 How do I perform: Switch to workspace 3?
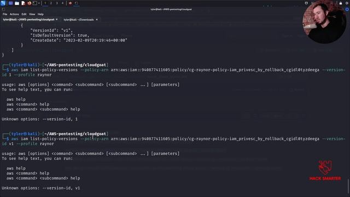point(57,3)
